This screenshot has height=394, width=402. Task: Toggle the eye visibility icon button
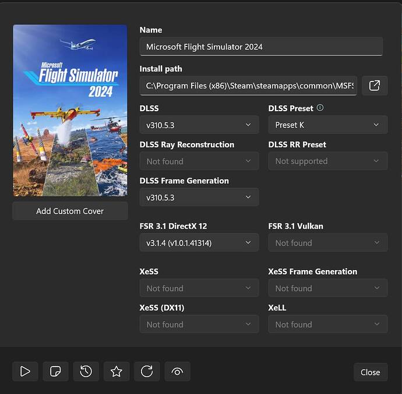178,371
